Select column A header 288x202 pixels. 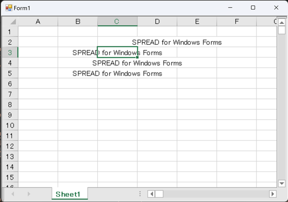[38, 22]
